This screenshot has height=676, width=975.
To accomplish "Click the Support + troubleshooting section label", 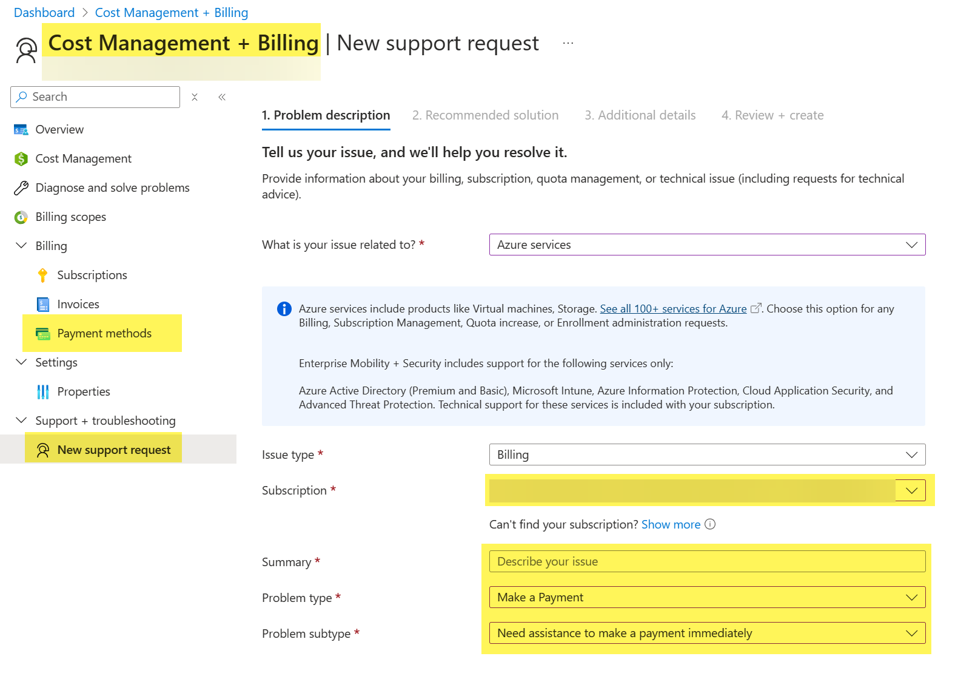I will [106, 421].
